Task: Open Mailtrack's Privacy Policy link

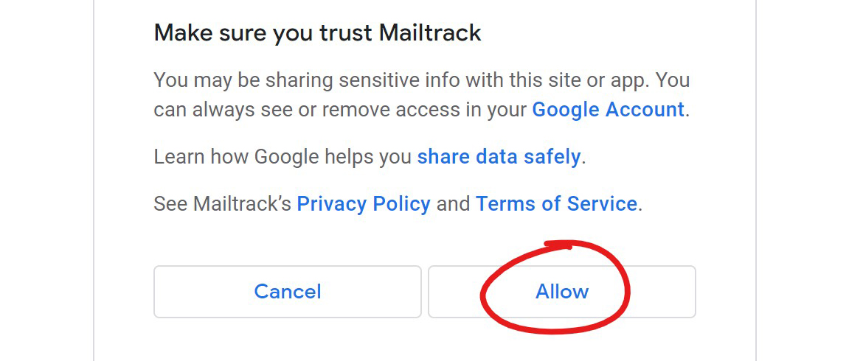Action: pyautogui.click(x=363, y=203)
